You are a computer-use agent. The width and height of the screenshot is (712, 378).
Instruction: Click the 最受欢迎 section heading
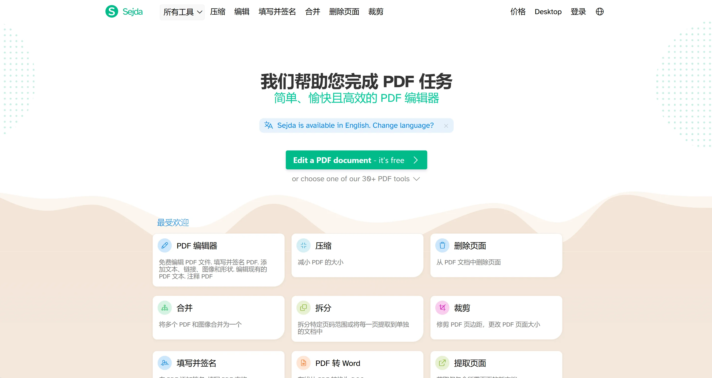coord(173,223)
